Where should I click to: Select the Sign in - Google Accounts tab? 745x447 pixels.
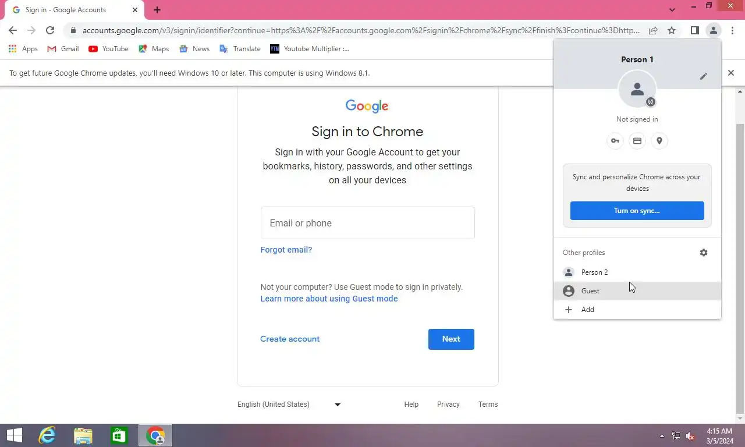click(x=74, y=10)
